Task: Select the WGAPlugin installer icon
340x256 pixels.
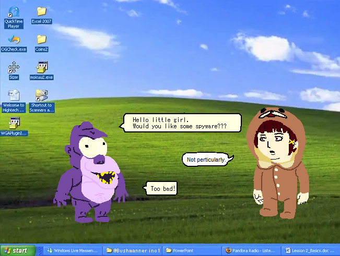Action: click(x=14, y=123)
